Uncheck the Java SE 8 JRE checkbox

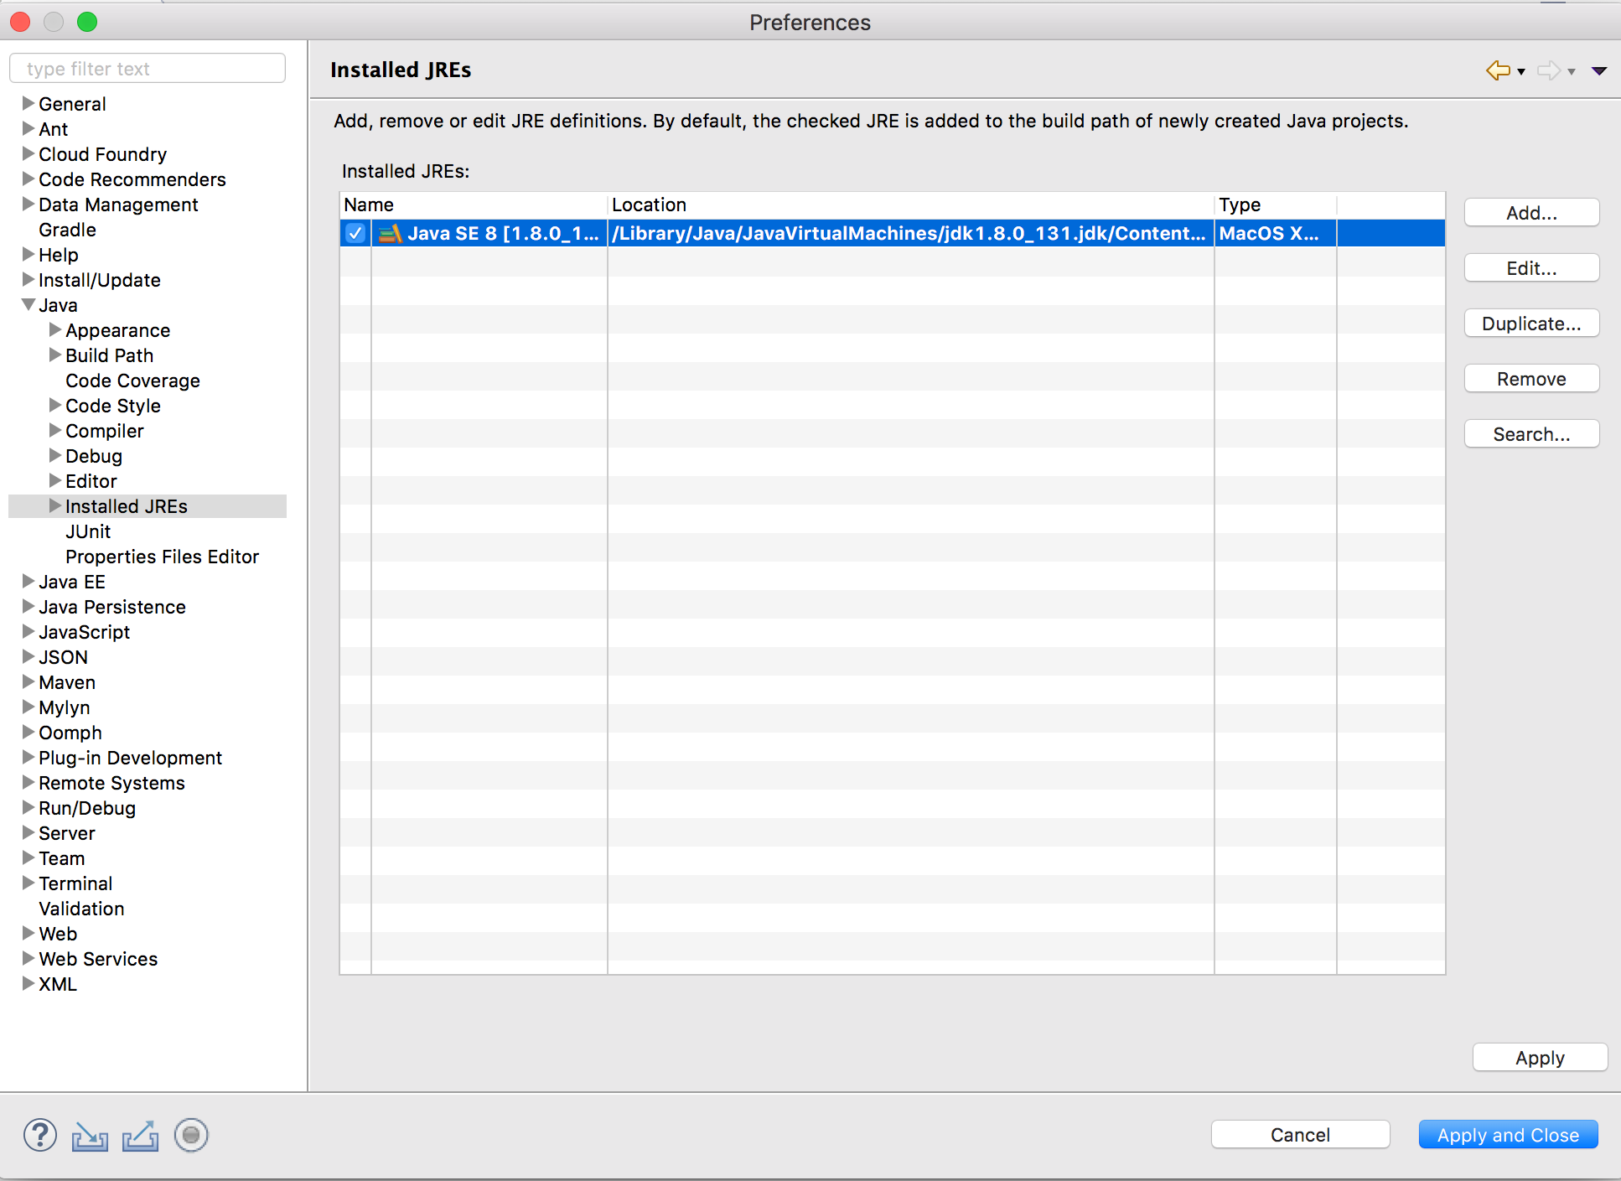355,233
